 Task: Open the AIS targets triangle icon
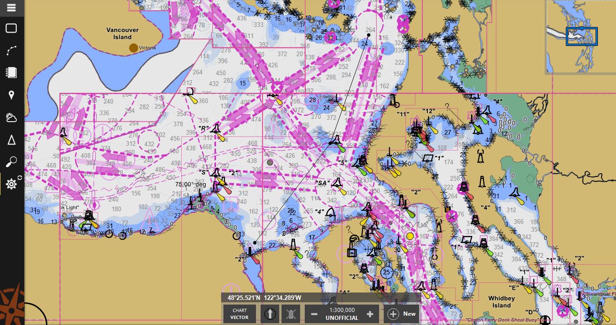[11, 140]
